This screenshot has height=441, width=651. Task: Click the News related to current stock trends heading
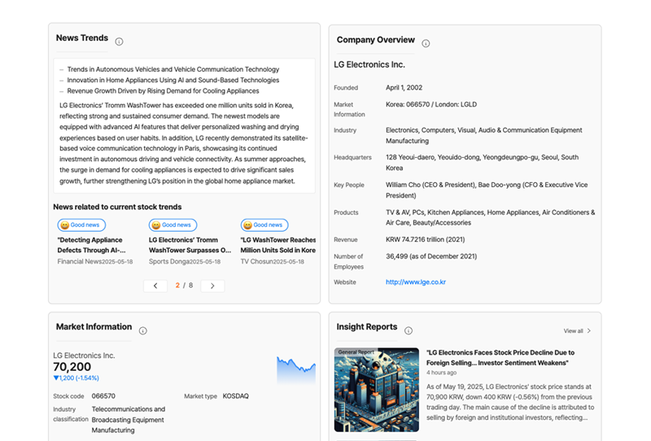click(117, 207)
